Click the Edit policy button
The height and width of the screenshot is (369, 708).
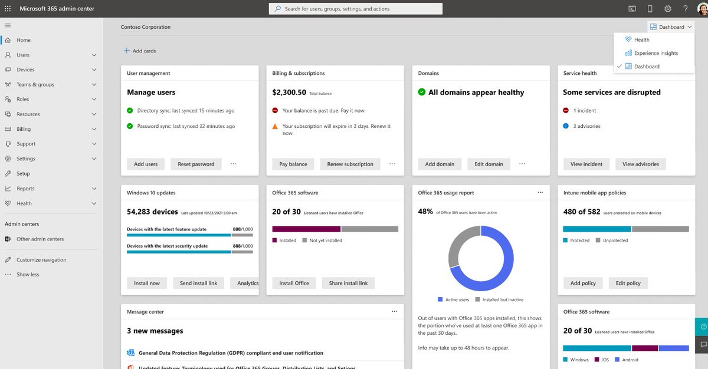coord(628,283)
